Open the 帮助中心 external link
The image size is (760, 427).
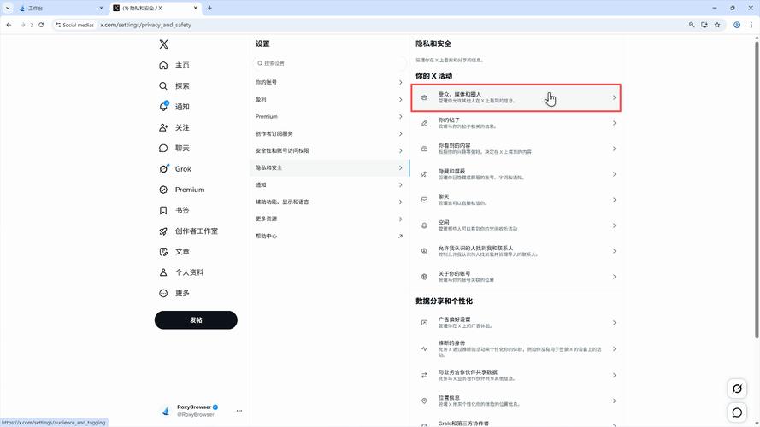tap(330, 237)
